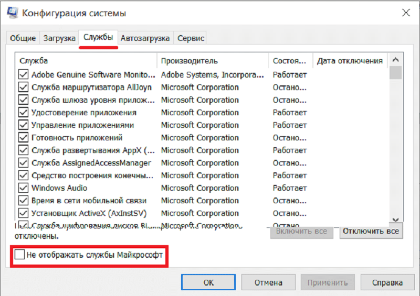The image size is (420, 296).
Task: Click Работает status in Adobe Genuine row
Action: [x=290, y=74]
